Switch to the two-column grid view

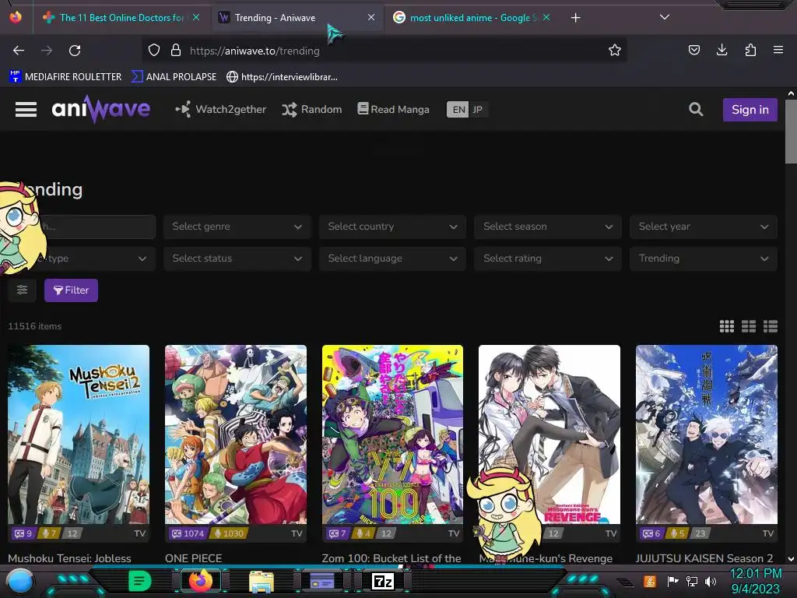[x=749, y=326]
